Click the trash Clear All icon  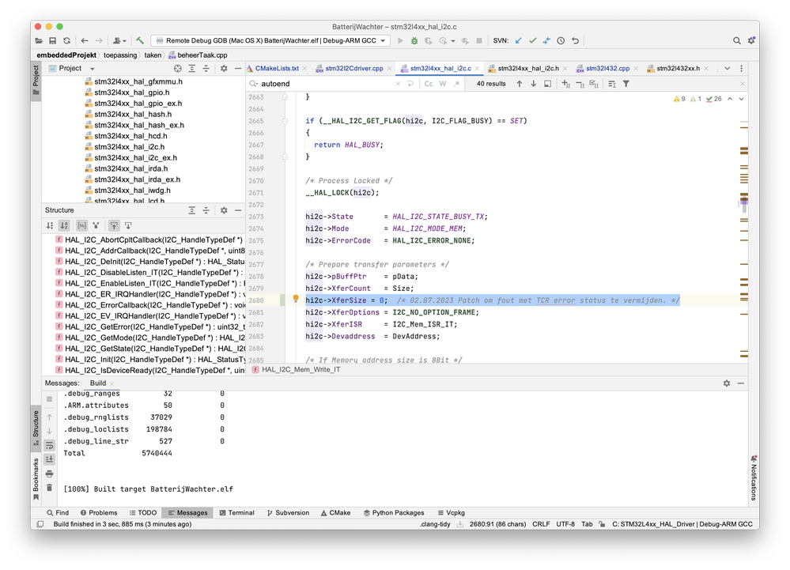tap(49, 488)
